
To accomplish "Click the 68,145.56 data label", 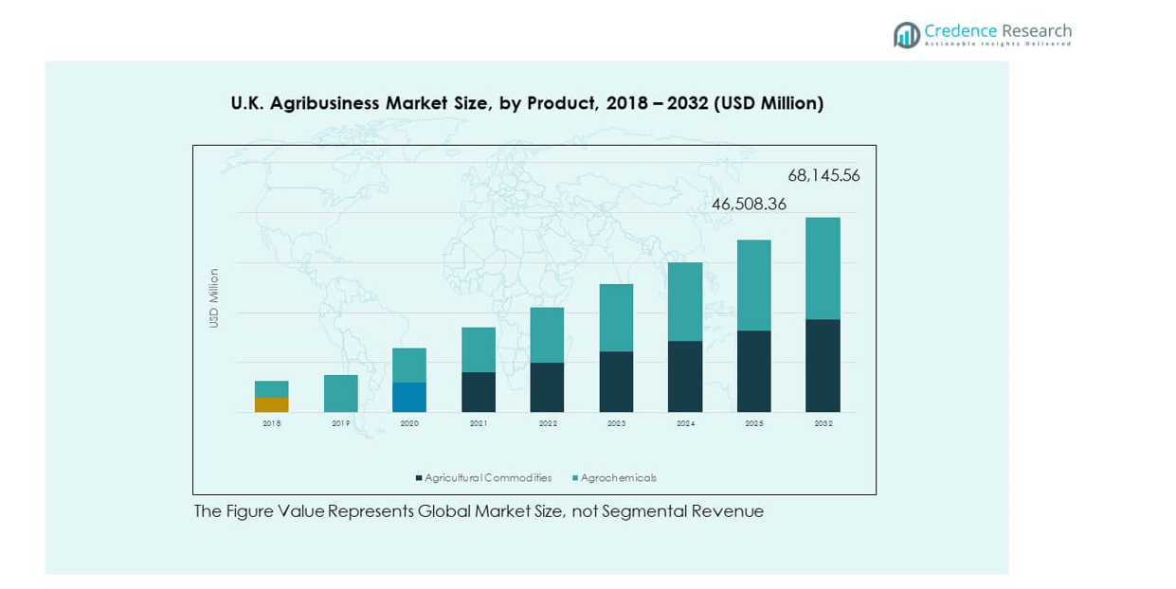I will point(823,175).
